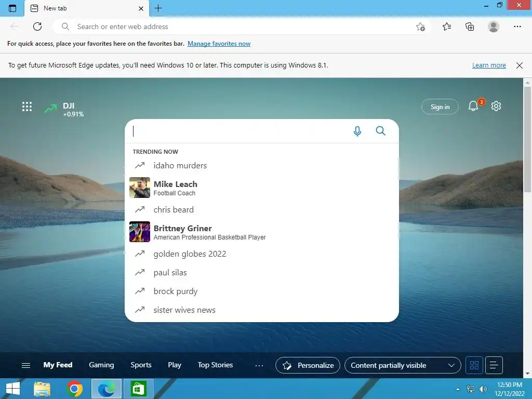Viewport: 532px width, 399px height.
Task: Switch to Sports tab
Action: coord(141,365)
